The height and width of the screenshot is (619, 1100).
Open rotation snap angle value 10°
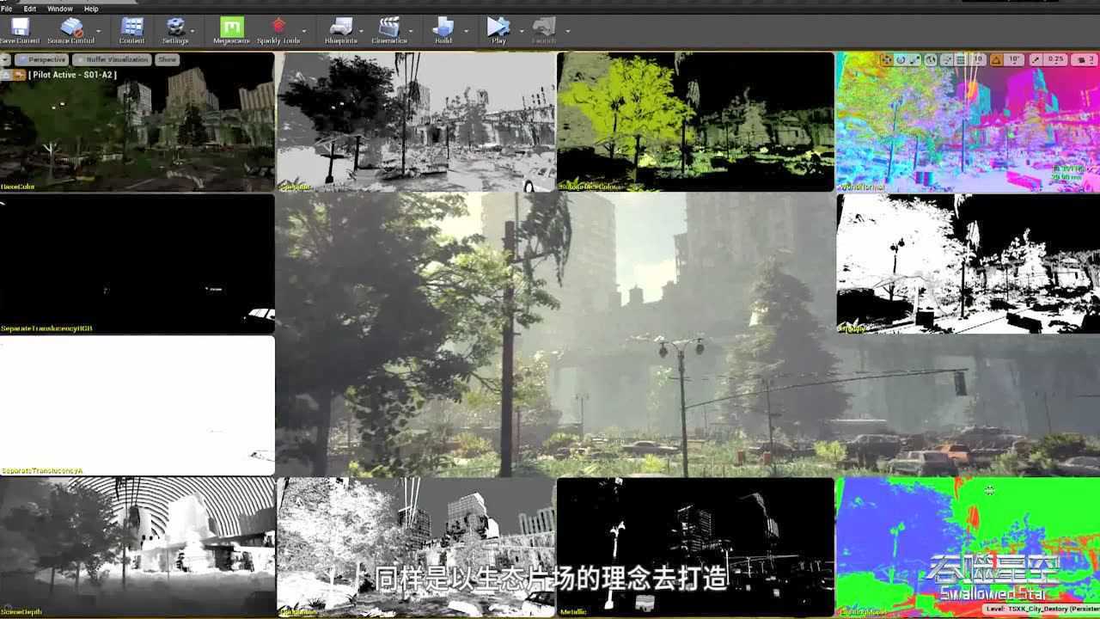pyautogui.click(x=1014, y=59)
